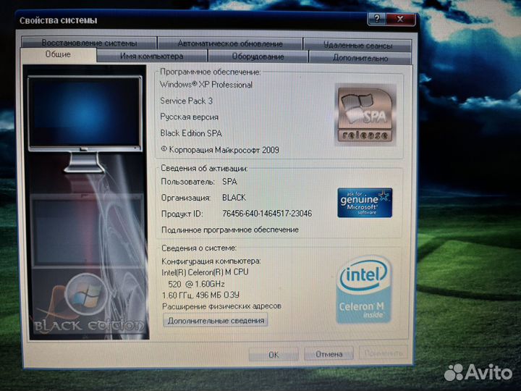Image resolution: width=521 pixels, height=391 pixels.
Task: Click the 1.60 ГГц, 496 МБ ОЗУ line
Action: click(x=200, y=295)
